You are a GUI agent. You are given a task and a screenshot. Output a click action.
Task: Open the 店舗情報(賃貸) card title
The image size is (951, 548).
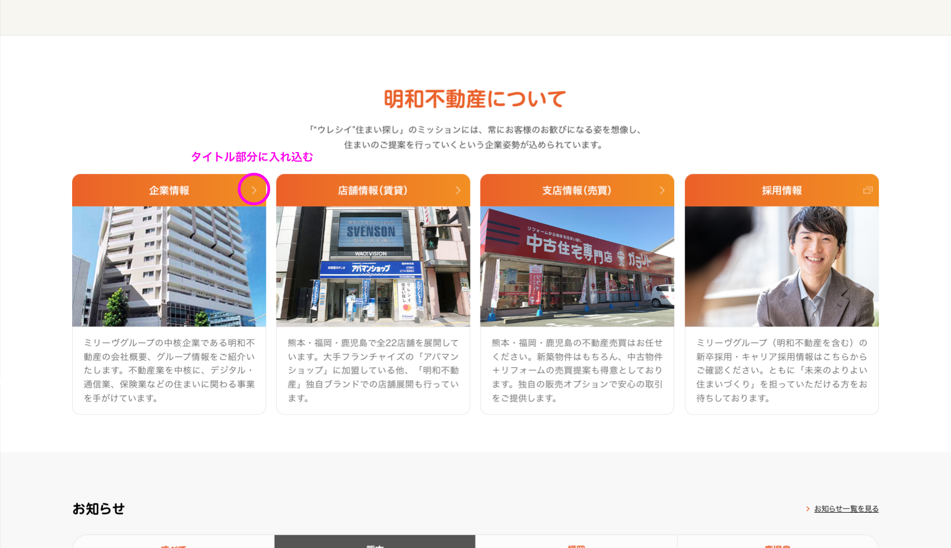coord(373,191)
